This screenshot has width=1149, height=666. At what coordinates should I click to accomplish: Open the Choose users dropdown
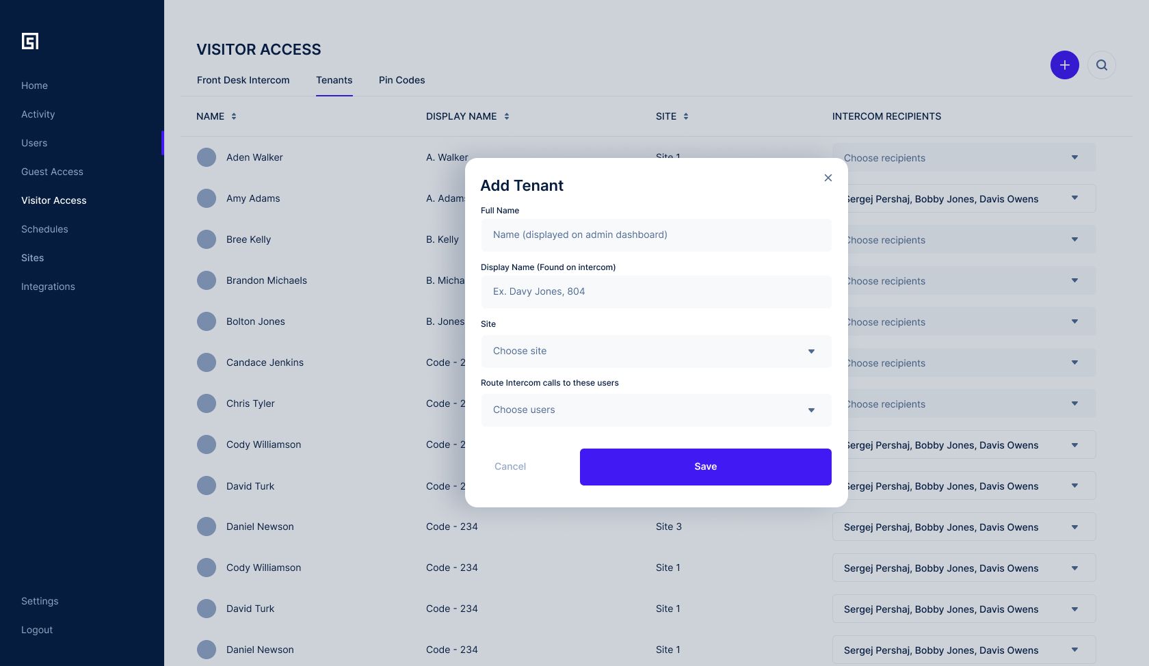(655, 410)
